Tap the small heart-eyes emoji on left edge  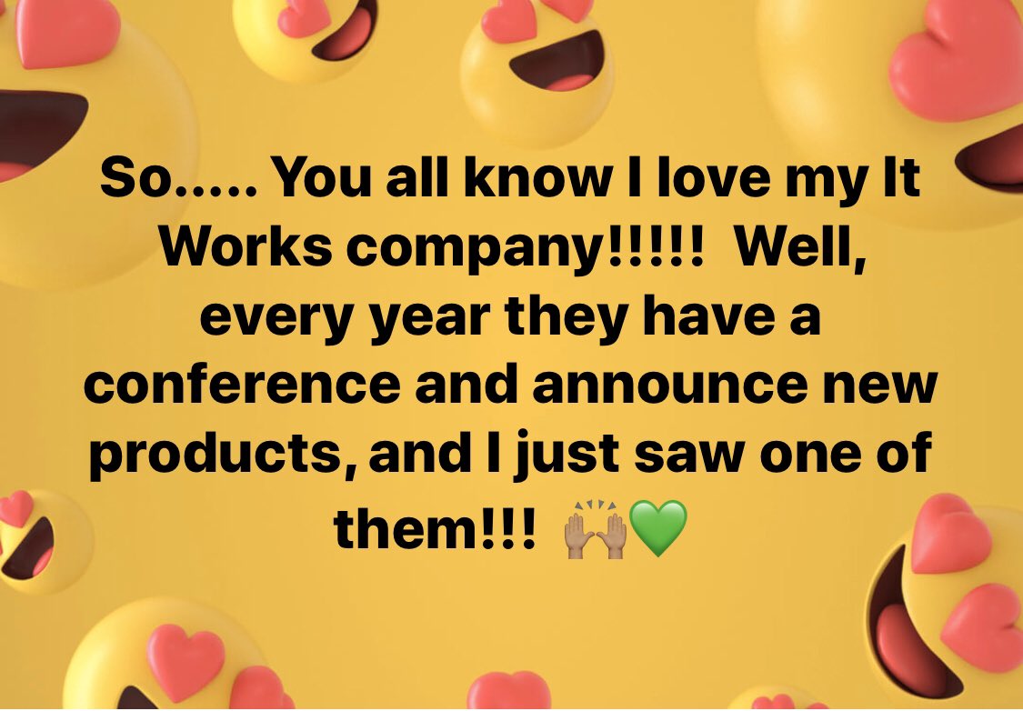(43, 541)
